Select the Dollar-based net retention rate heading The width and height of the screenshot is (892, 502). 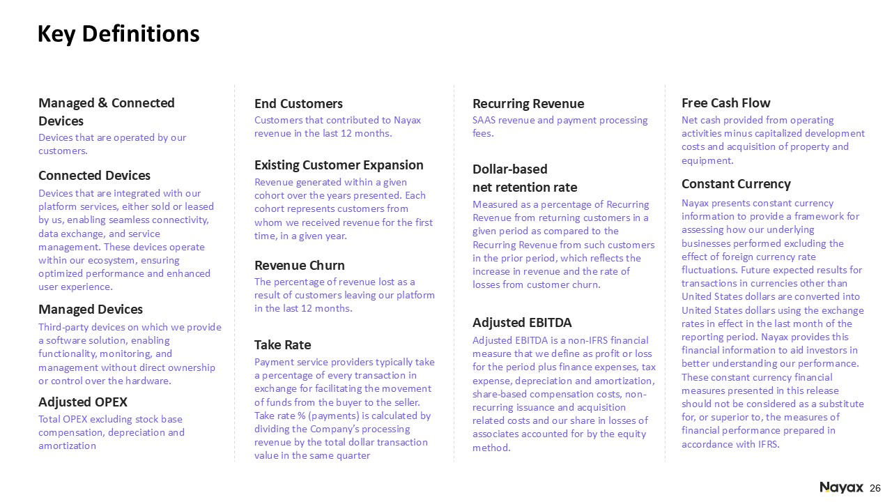[525, 178]
